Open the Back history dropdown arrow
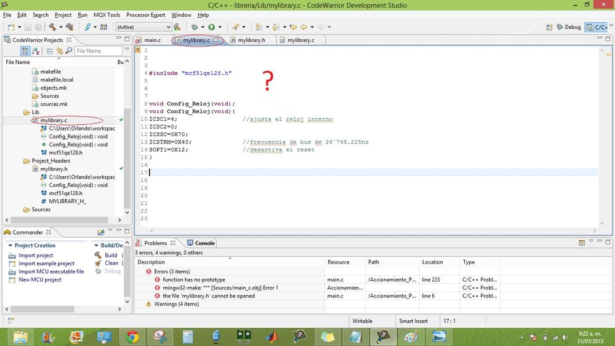Image resolution: width=615 pixels, height=346 pixels. coord(312,27)
